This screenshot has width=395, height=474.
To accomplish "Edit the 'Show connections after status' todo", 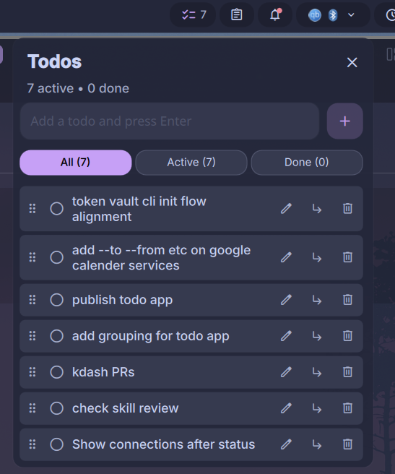I will [x=286, y=444].
